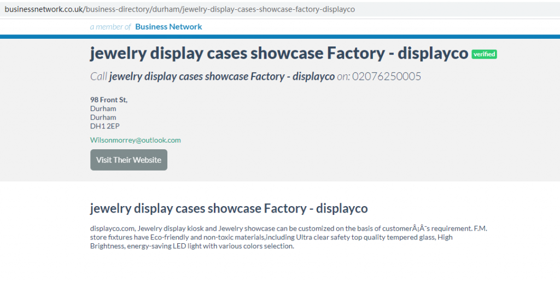Click the businessnetwork.co.uk domain in the URL
560x281 pixels.
click(44, 9)
